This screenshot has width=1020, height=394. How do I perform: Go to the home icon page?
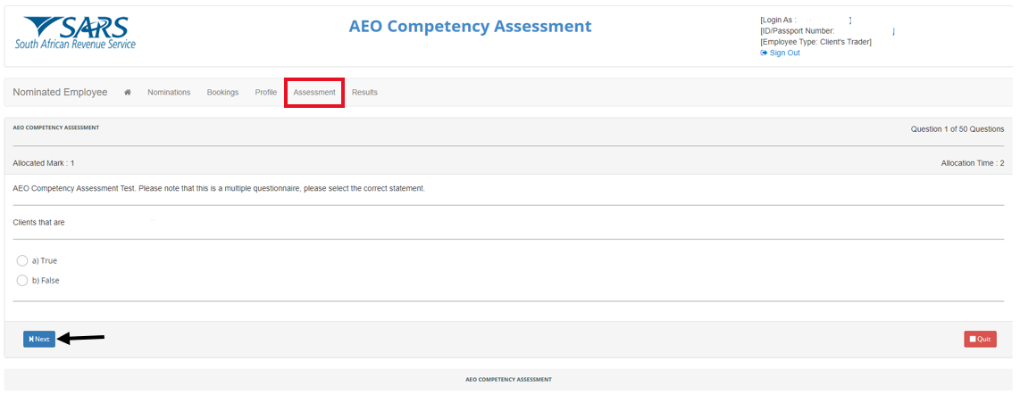click(x=128, y=93)
